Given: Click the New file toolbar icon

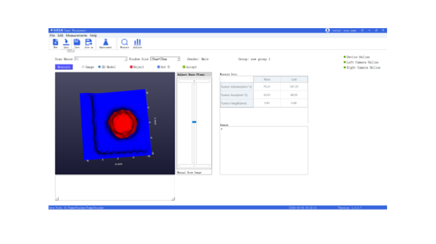Looking at the screenshot, I should click(55, 43).
